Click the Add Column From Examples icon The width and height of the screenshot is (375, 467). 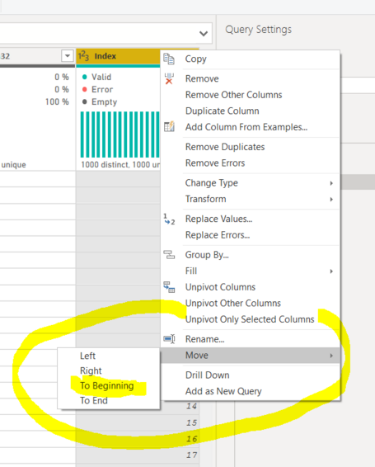pyautogui.click(x=169, y=126)
